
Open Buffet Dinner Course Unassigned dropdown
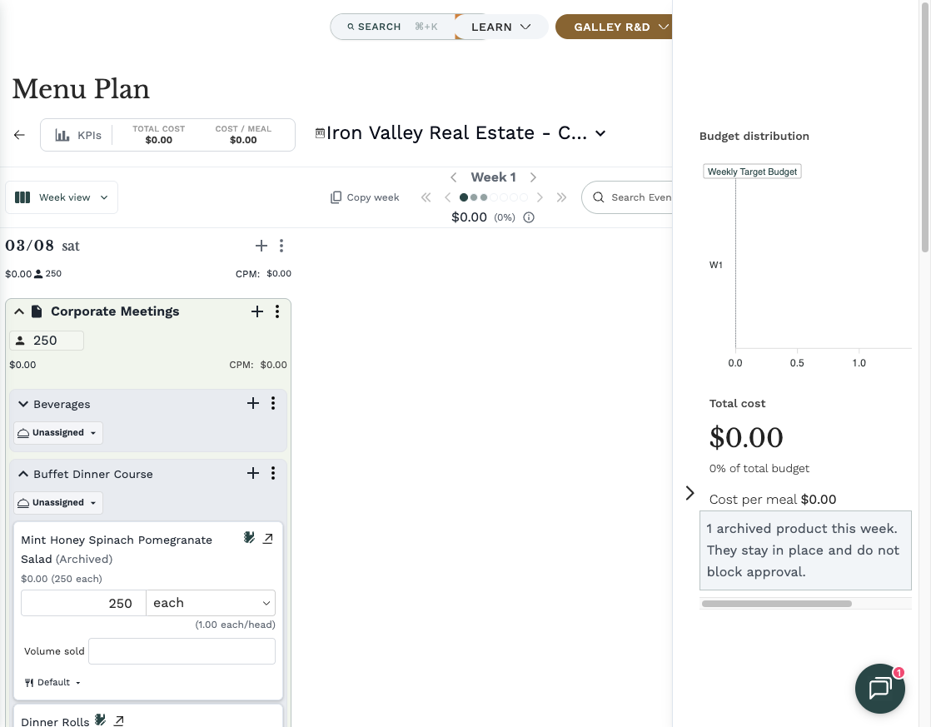point(58,503)
